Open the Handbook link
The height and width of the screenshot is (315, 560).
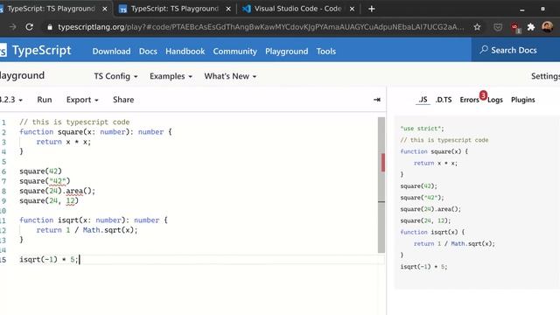[x=185, y=52]
